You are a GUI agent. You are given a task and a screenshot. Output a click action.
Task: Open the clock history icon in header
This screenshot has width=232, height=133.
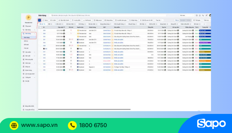197,15
